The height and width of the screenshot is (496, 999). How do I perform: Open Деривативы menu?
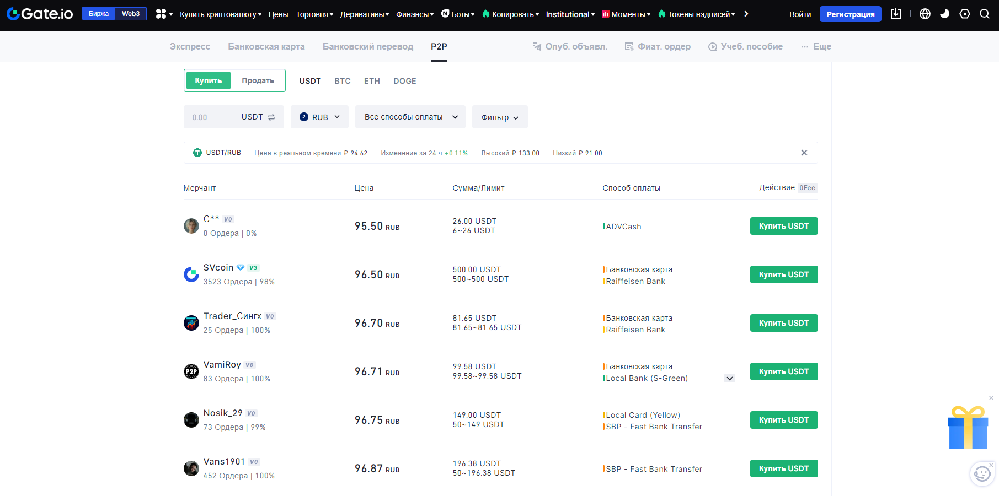tap(365, 14)
